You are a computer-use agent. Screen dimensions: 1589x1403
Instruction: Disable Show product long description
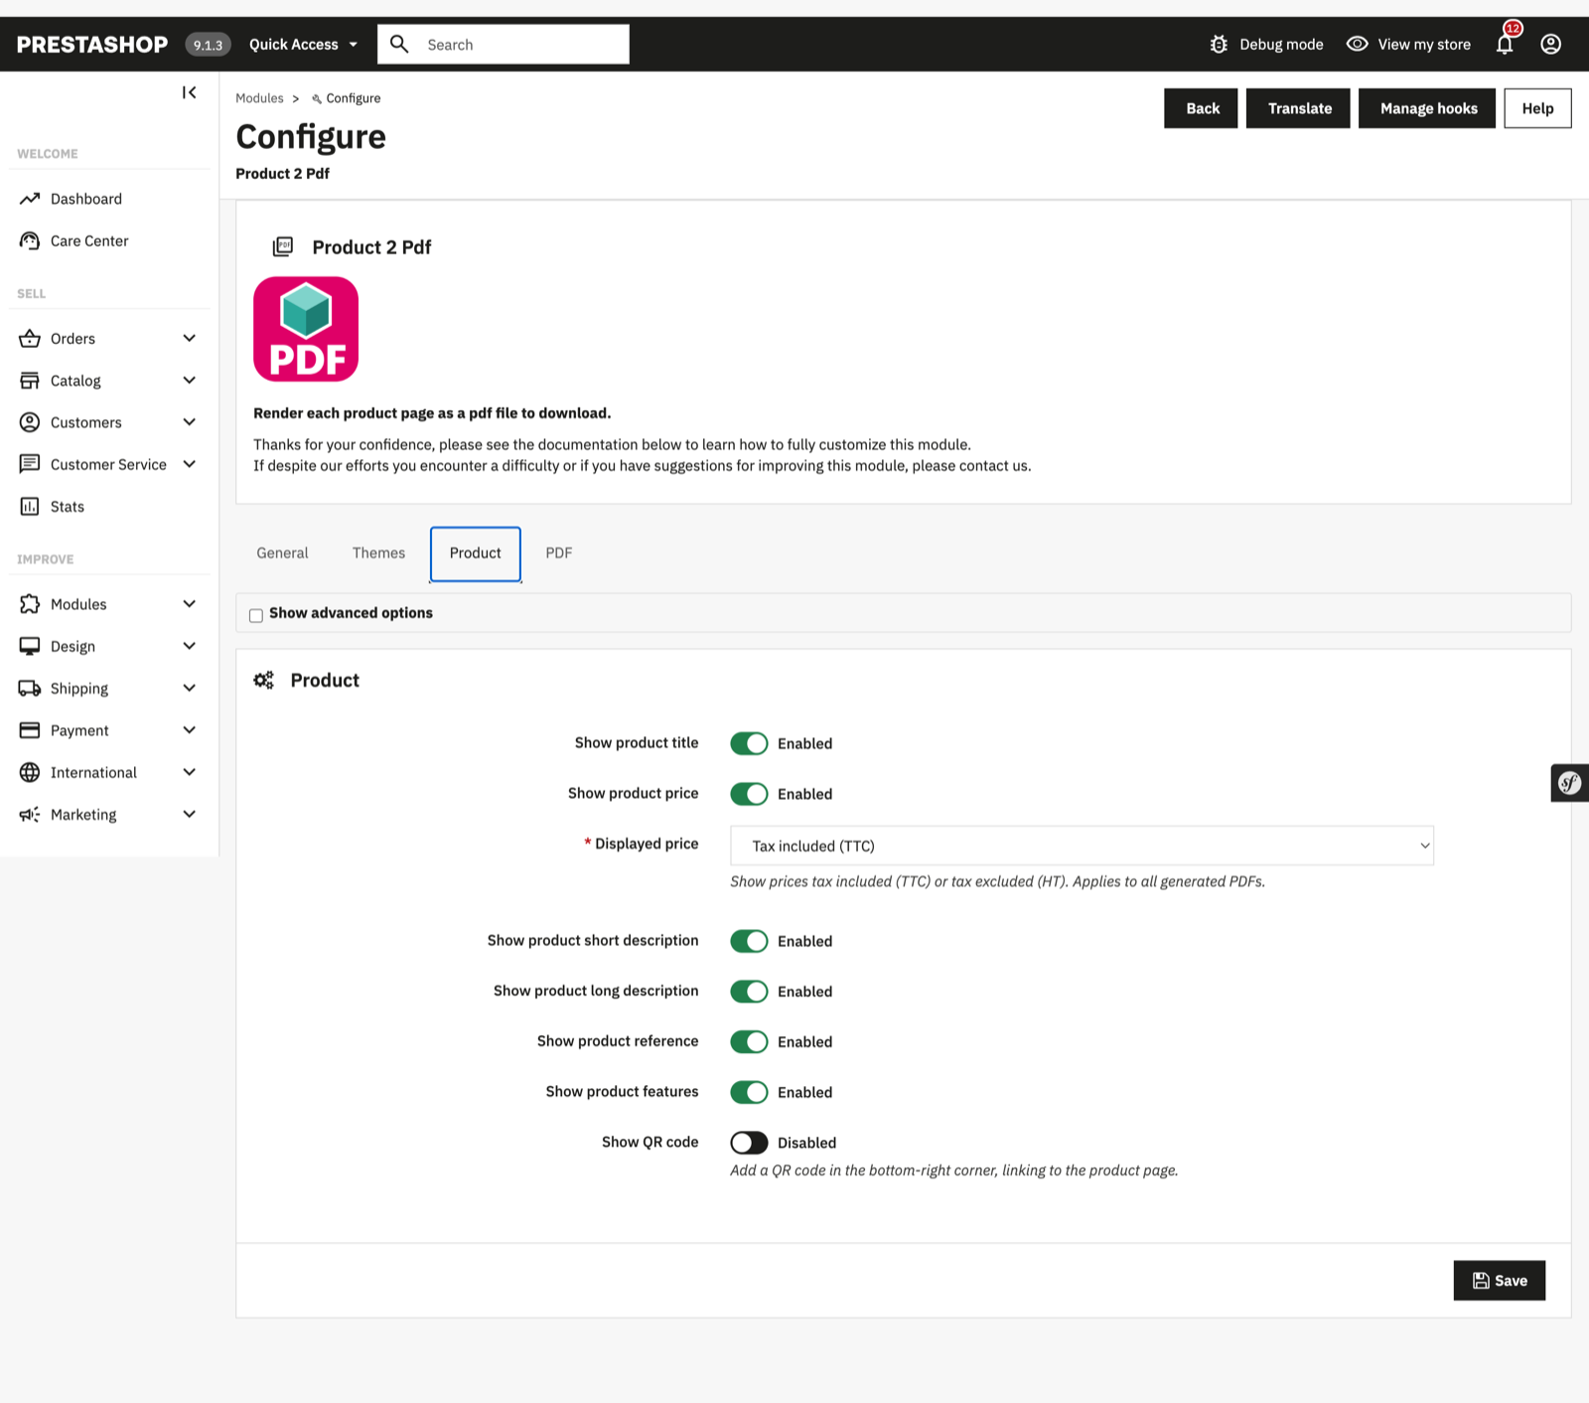point(749,992)
